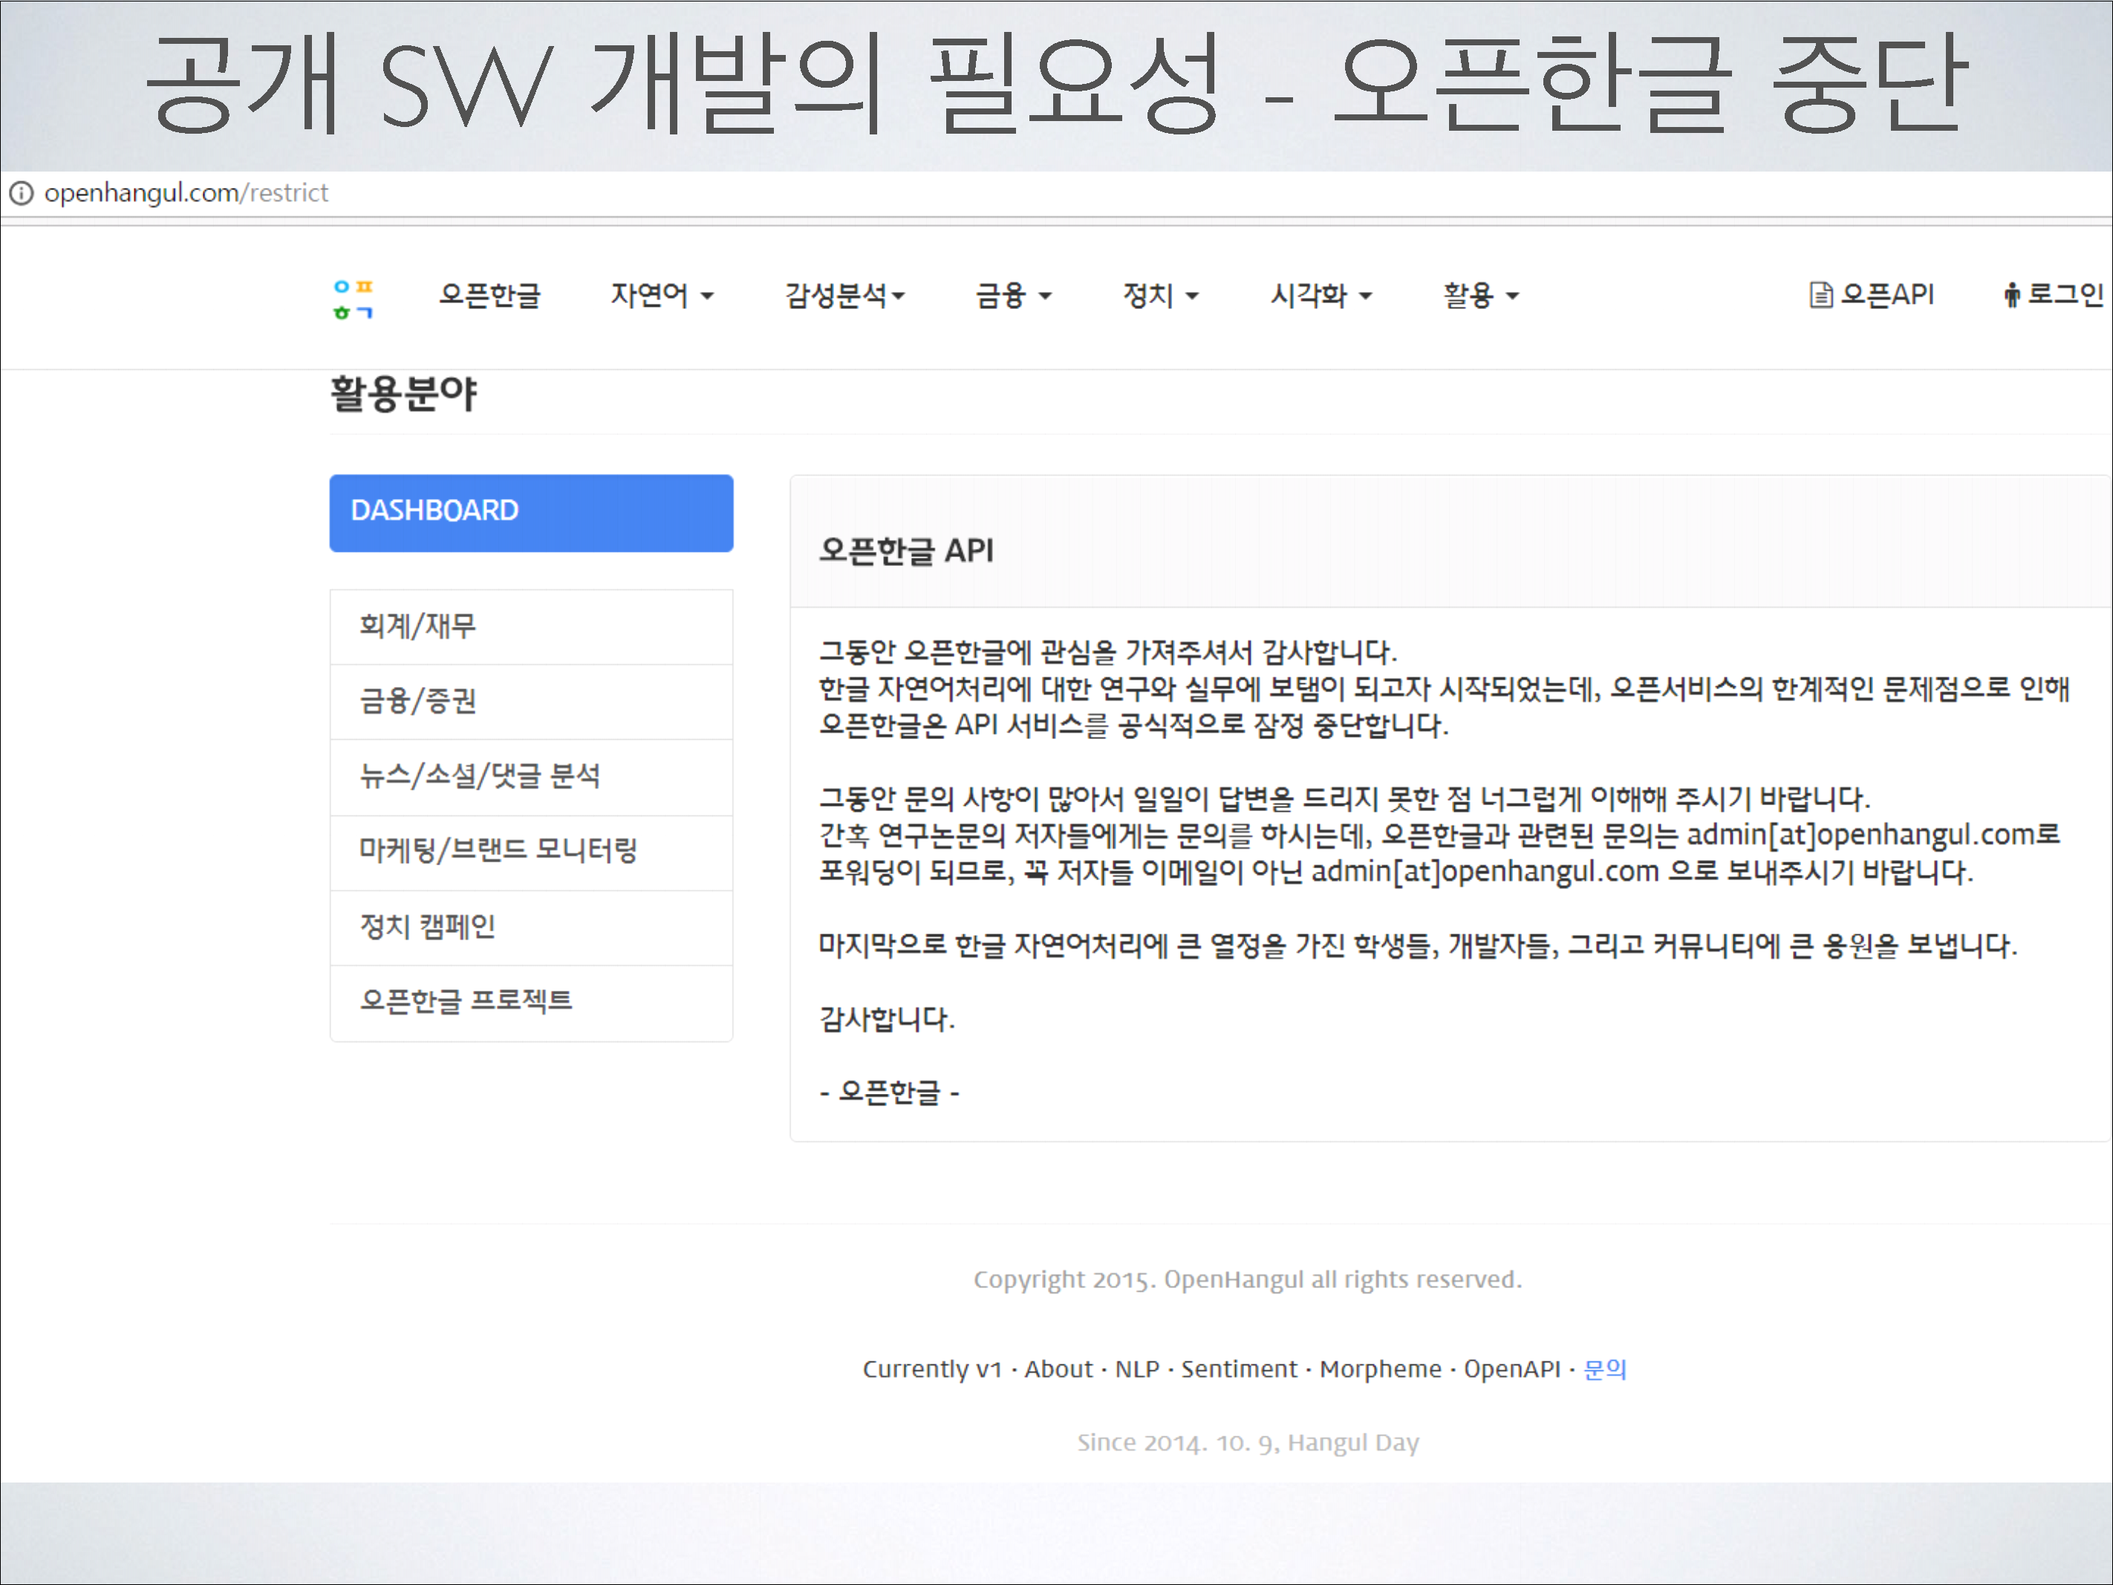Expand the 시각화 dropdown menu

click(x=1320, y=295)
